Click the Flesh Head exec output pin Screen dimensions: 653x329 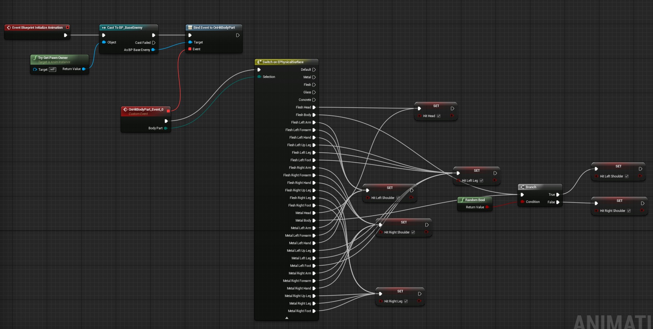tap(314, 107)
